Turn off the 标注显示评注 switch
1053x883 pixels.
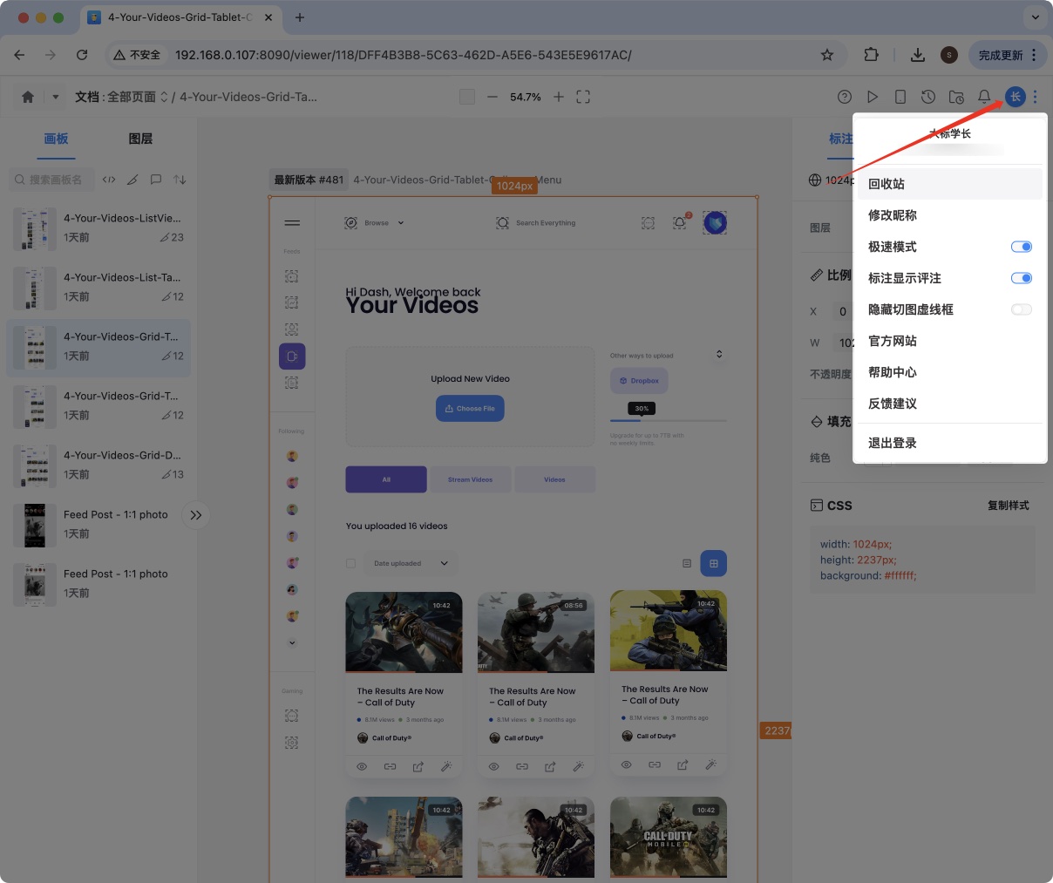[x=1021, y=278]
